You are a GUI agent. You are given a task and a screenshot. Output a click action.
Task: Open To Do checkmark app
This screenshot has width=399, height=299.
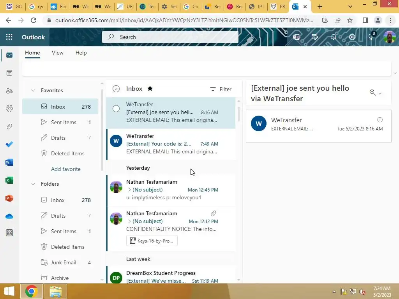click(9, 144)
